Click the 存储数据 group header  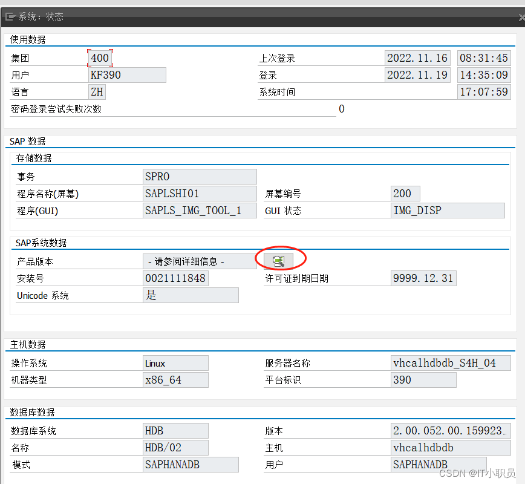click(x=33, y=158)
